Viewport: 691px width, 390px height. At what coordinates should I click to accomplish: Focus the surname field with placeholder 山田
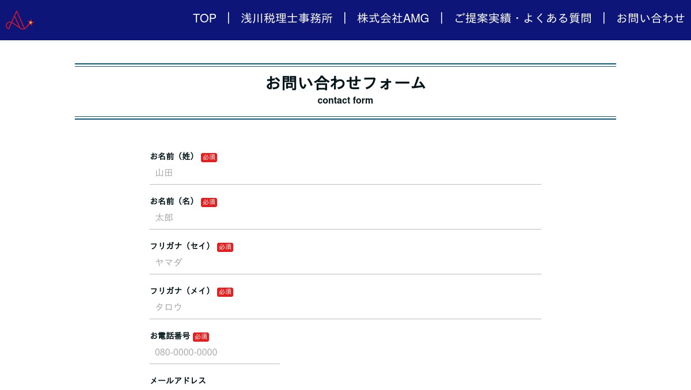coord(345,173)
